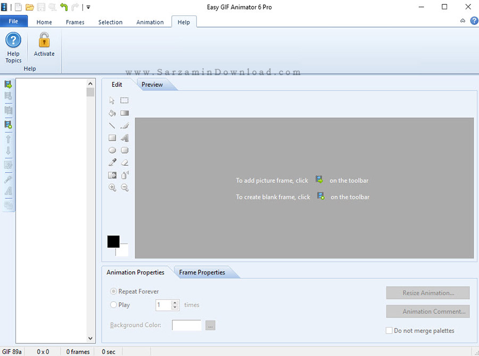Select the color replace tool
The height and width of the screenshot is (356, 479).
(112, 175)
